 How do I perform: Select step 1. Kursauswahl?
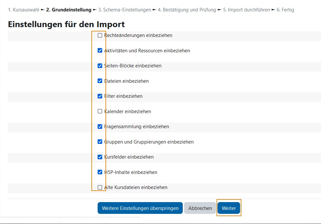click(24, 10)
